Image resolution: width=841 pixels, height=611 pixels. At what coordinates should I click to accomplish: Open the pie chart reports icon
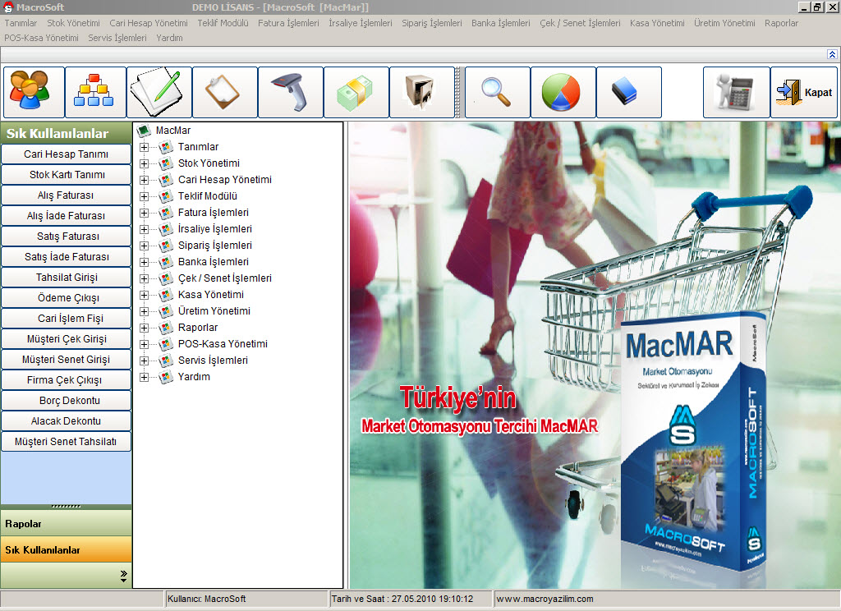563,92
